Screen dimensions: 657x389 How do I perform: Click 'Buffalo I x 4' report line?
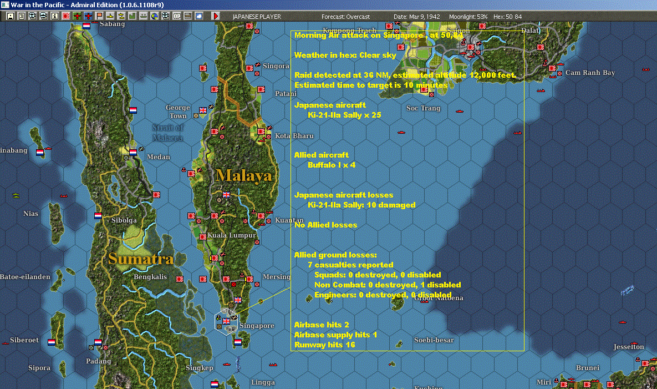332,165
